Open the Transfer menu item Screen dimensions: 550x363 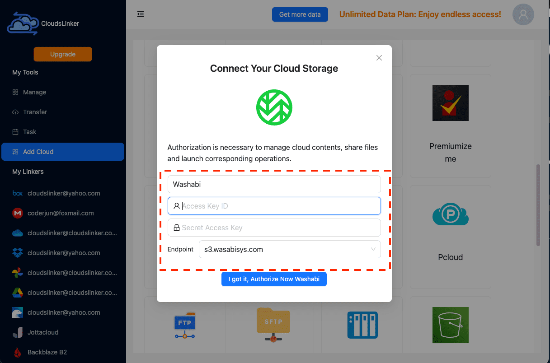pos(63,112)
